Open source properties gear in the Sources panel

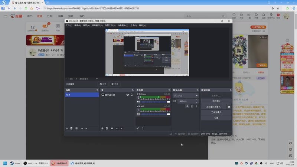click(x=112, y=128)
